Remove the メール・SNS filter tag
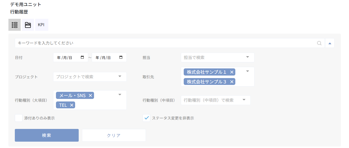The image size is (349, 148). (x=90, y=95)
